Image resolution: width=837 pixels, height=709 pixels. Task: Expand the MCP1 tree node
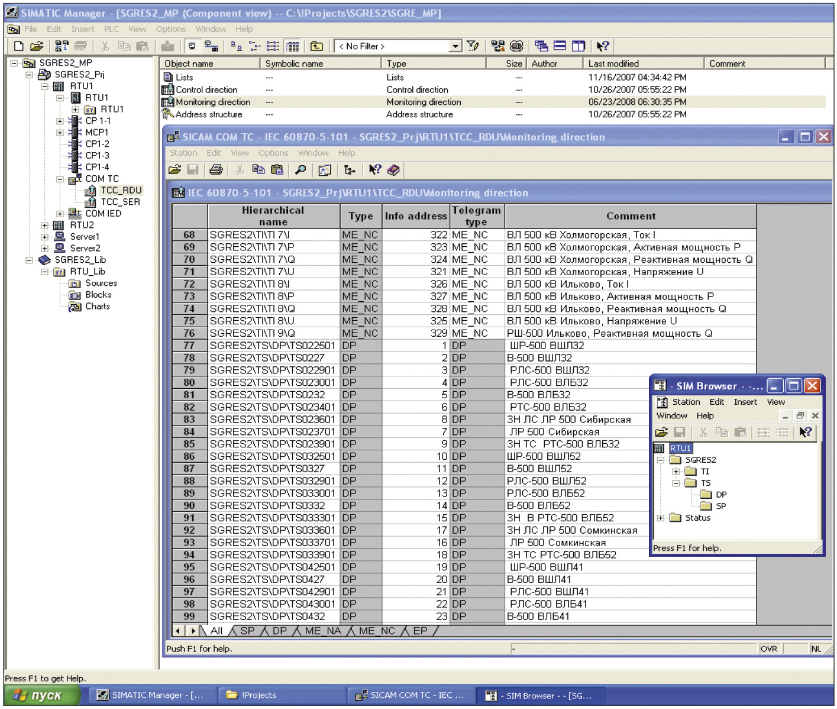[60, 133]
